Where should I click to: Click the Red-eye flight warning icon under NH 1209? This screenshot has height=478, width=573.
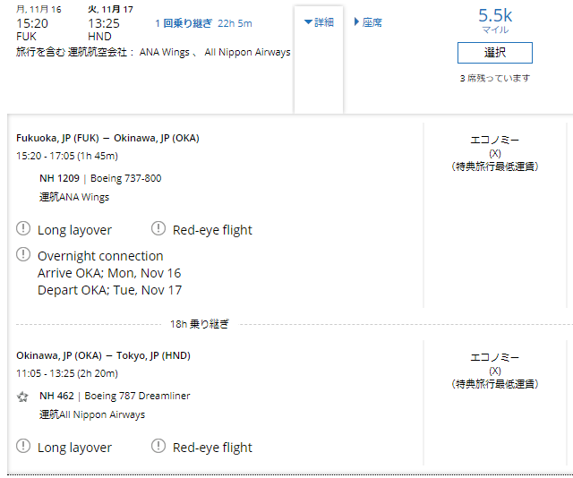point(158,228)
